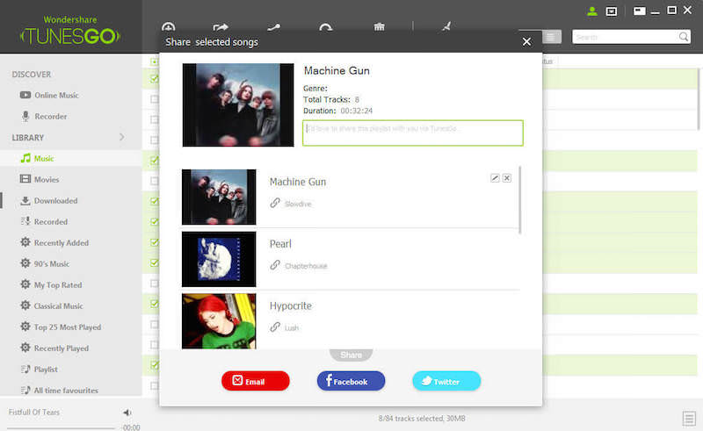Click the Online Music video icon
The height and width of the screenshot is (431, 703).
tap(25, 95)
